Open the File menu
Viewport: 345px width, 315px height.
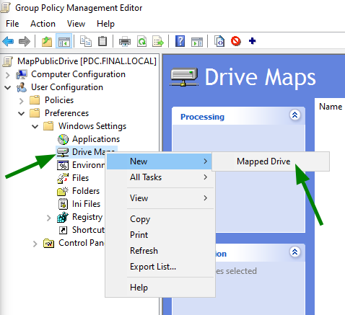tap(12, 24)
